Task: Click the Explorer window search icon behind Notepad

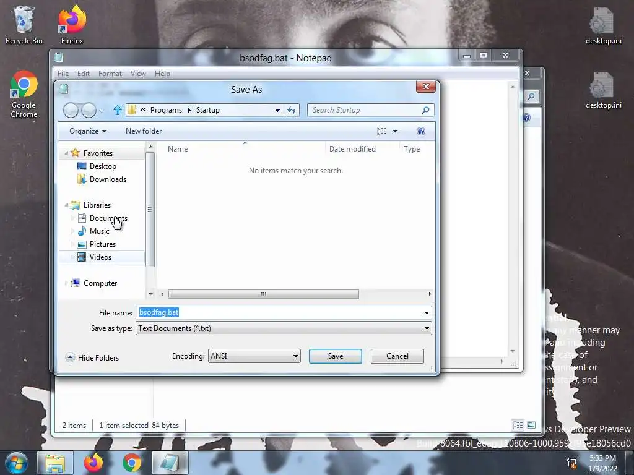Action: 531,96
